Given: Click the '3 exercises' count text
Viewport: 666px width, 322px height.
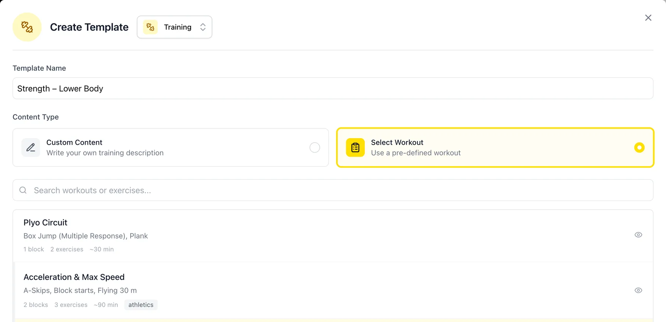Looking at the screenshot, I should click(71, 305).
